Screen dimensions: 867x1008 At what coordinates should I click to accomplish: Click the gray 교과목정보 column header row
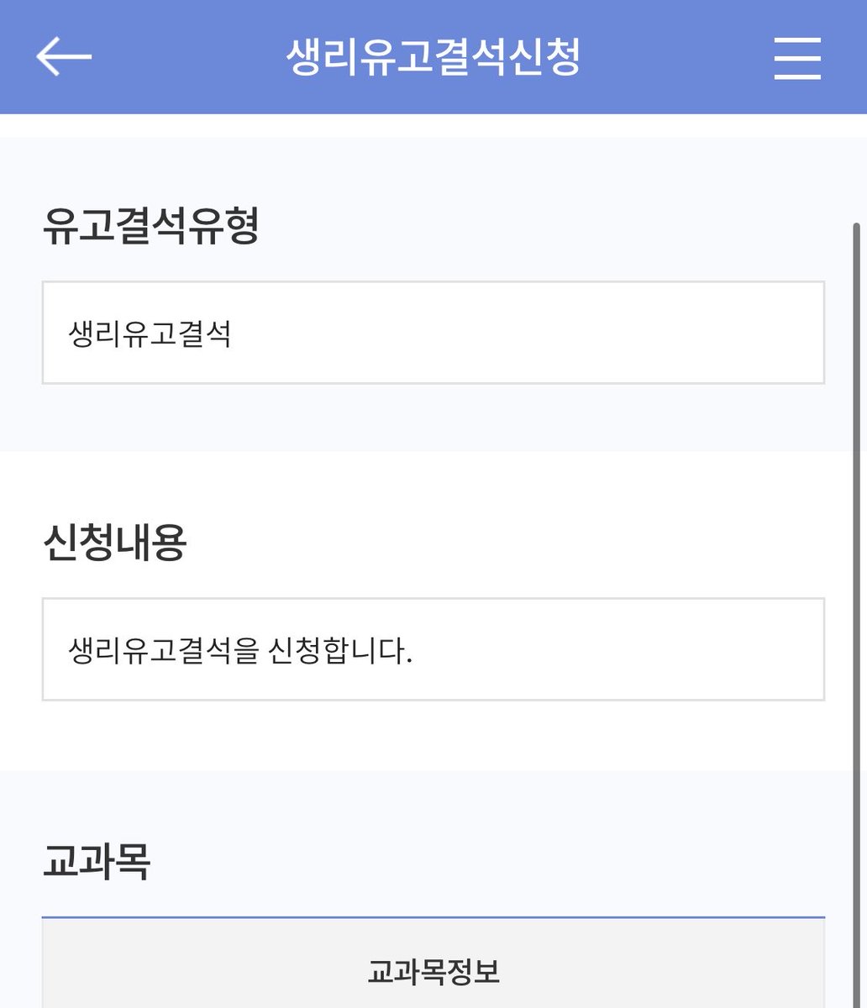coord(433,963)
